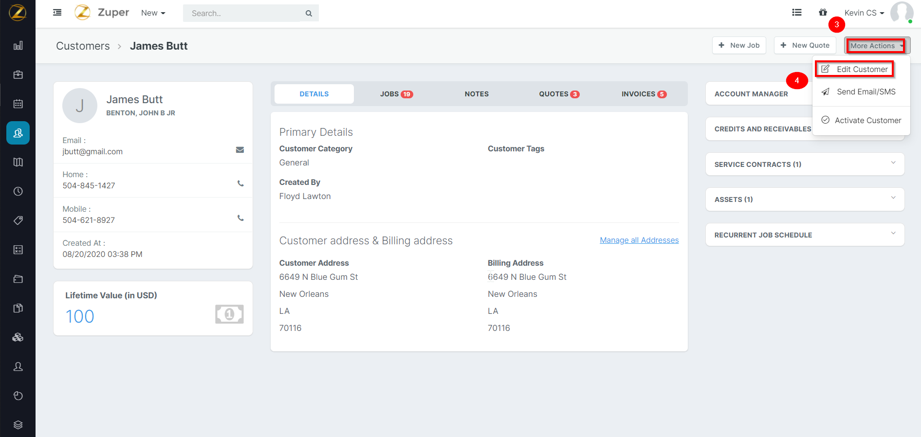Click the New Quote button
This screenshot has height=437, width=921.
(805, 45)
